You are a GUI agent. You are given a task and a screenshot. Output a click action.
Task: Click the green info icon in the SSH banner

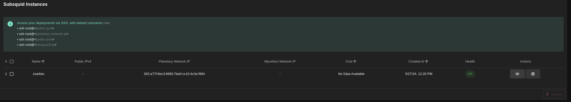click(10, 24)
